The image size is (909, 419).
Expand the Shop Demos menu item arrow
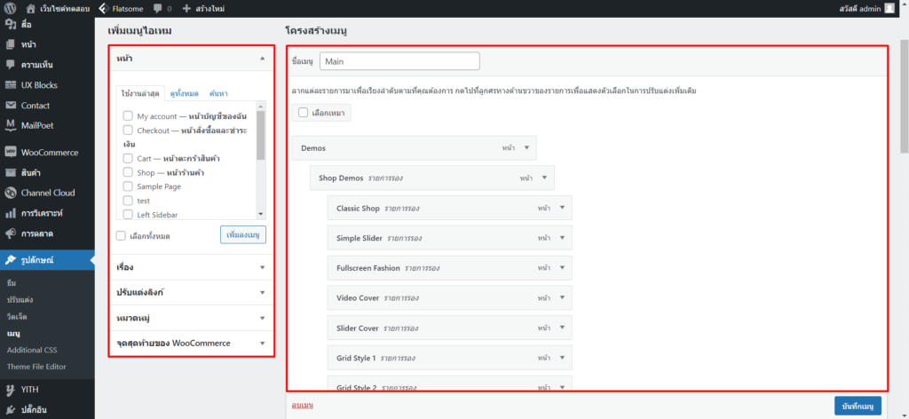coord(544,178)
